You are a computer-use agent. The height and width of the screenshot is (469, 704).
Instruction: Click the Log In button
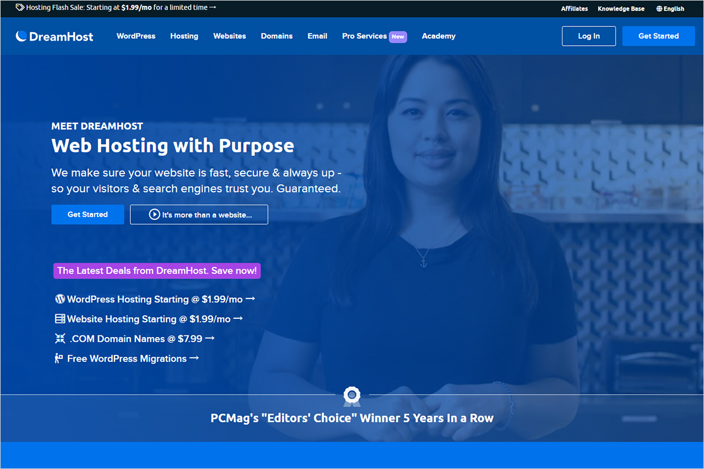[x=589, y=36]
